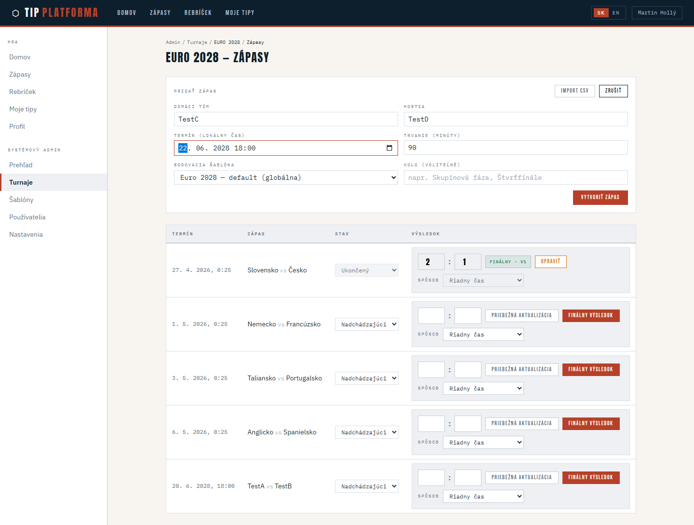694x525 pixels.
Task: Focus the Kolo (voliteľné) input field
Action: click(x=516, y=177)
